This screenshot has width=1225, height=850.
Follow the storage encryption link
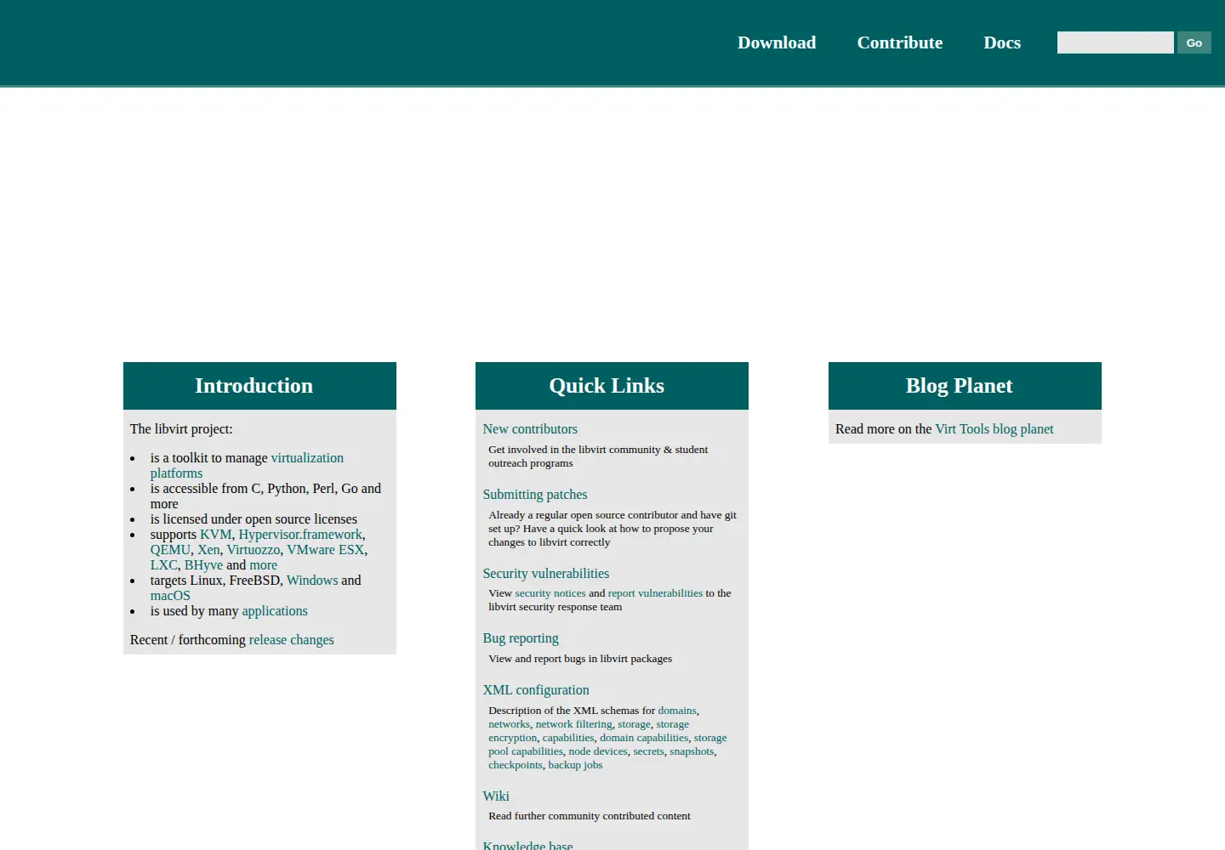(589, 731)
